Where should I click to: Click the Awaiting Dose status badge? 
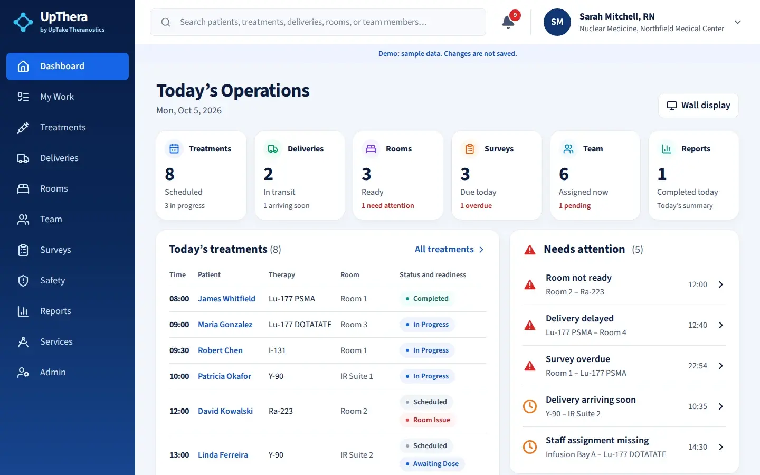[x=432, y=464]
